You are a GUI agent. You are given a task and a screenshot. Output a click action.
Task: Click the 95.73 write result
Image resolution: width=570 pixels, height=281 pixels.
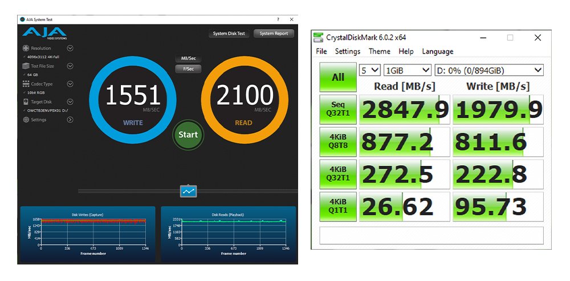(498, 207)
